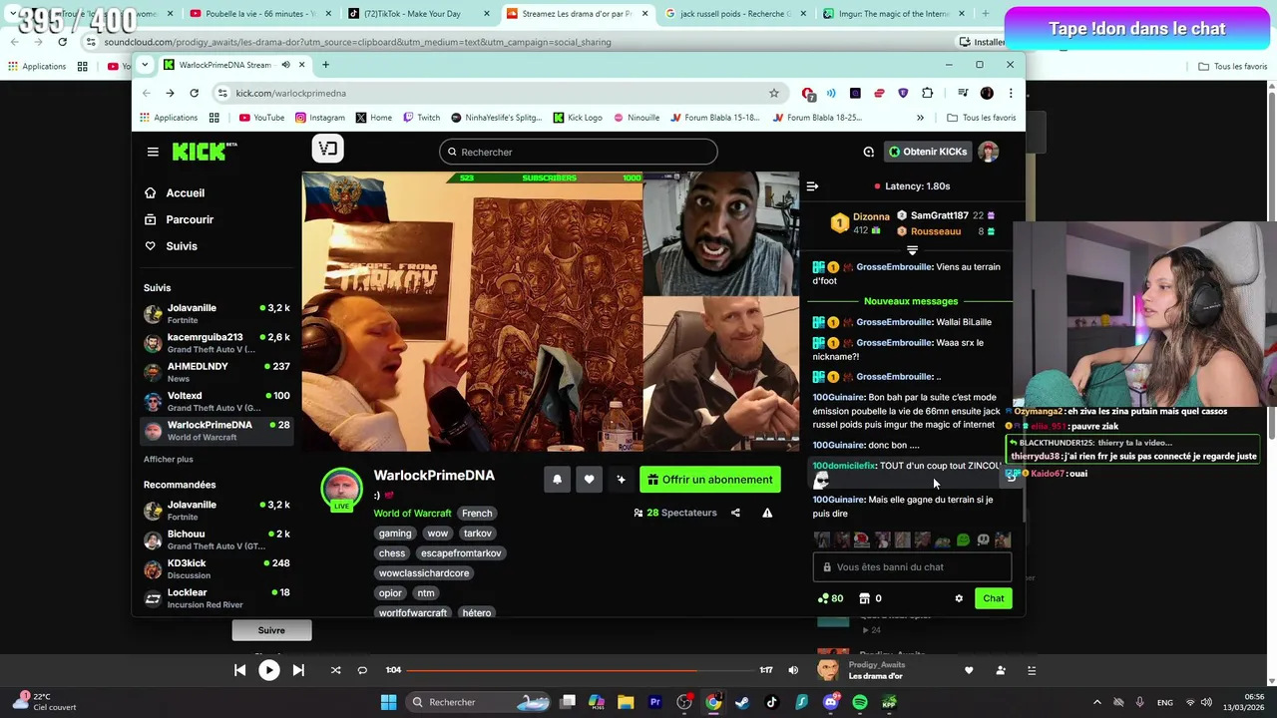The height and width of the screenshot is (718, 1277).
Task: Open the Kick user profile avatar menu
Action: pos(989,152)
